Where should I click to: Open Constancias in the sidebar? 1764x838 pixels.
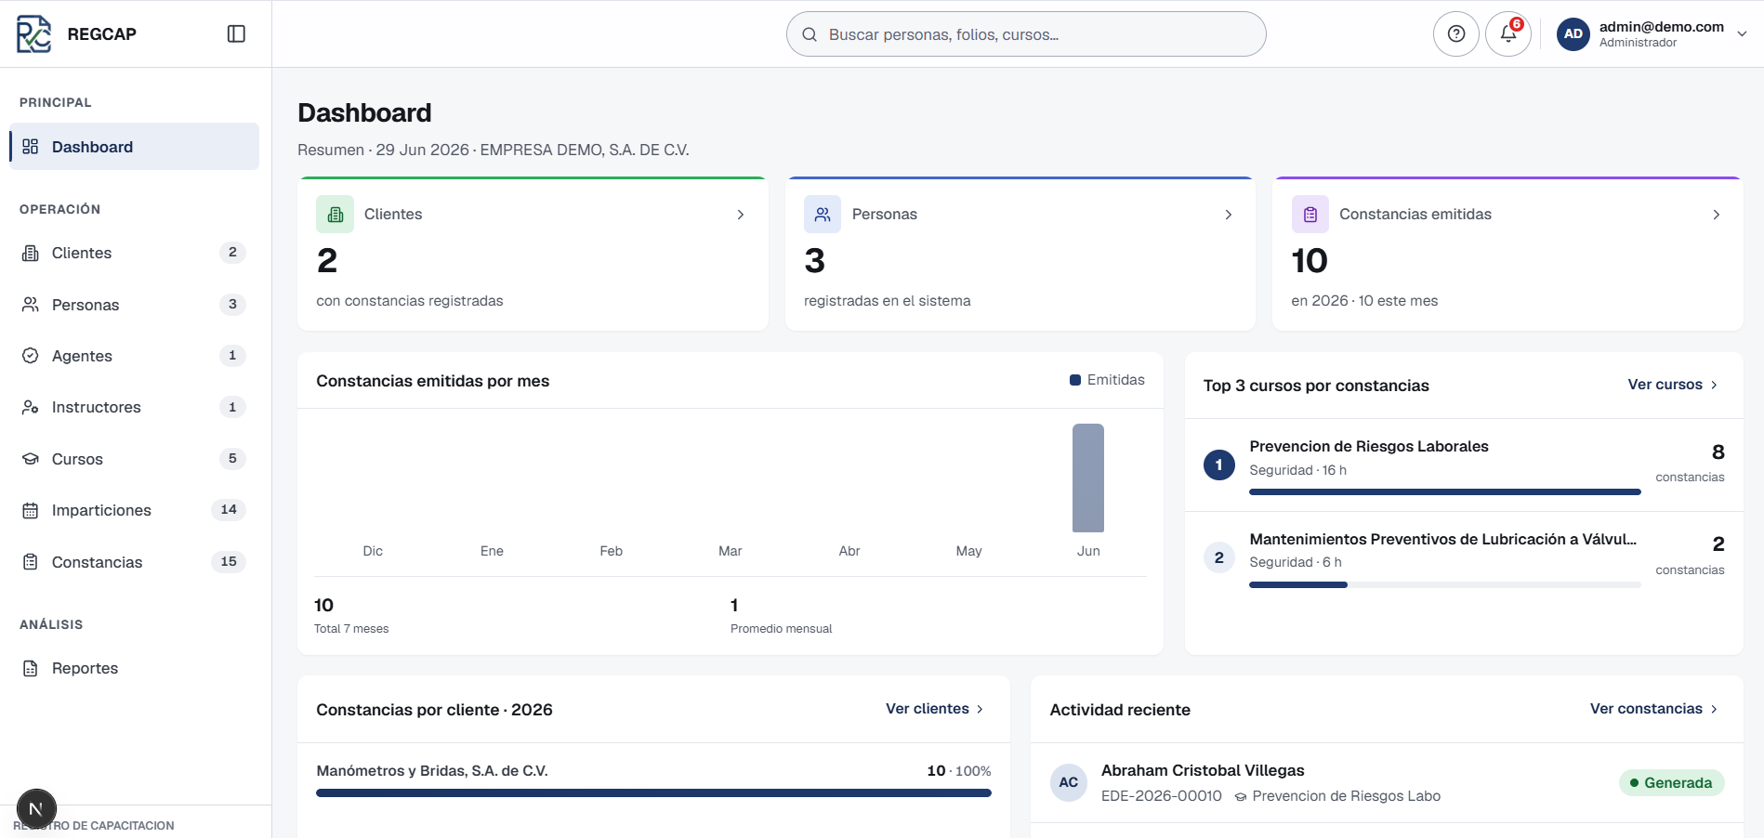click(134, 562)
